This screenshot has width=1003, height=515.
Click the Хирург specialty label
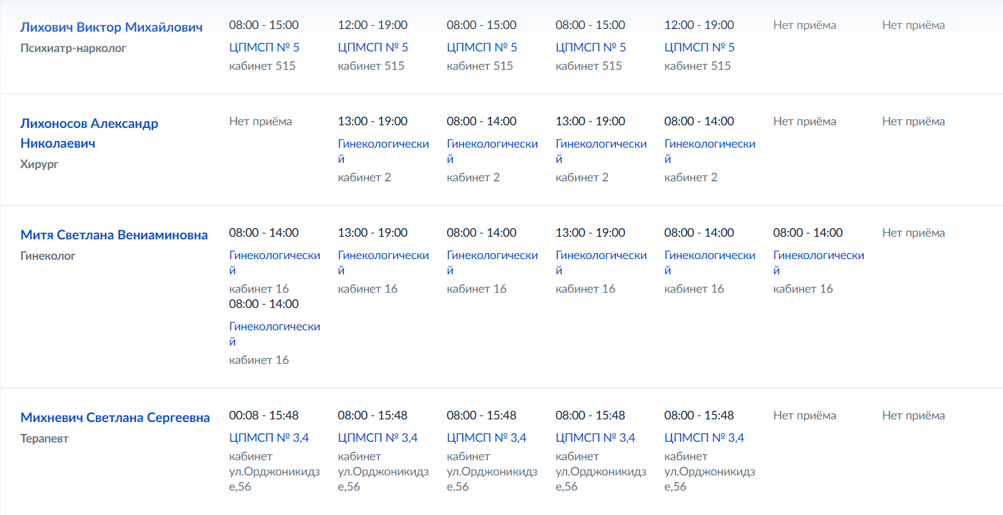click(x=40, y=164)
